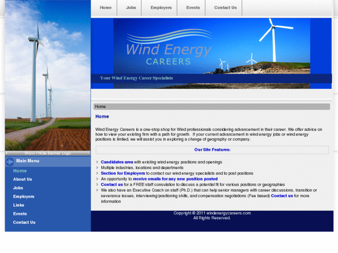The image size is (338, 253).
Task: Select Events in the sidebar menu
Action: coord(20,214)
